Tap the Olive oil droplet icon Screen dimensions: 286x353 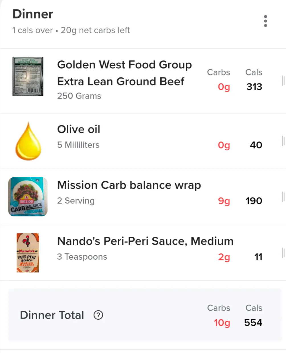coord(28,141)
